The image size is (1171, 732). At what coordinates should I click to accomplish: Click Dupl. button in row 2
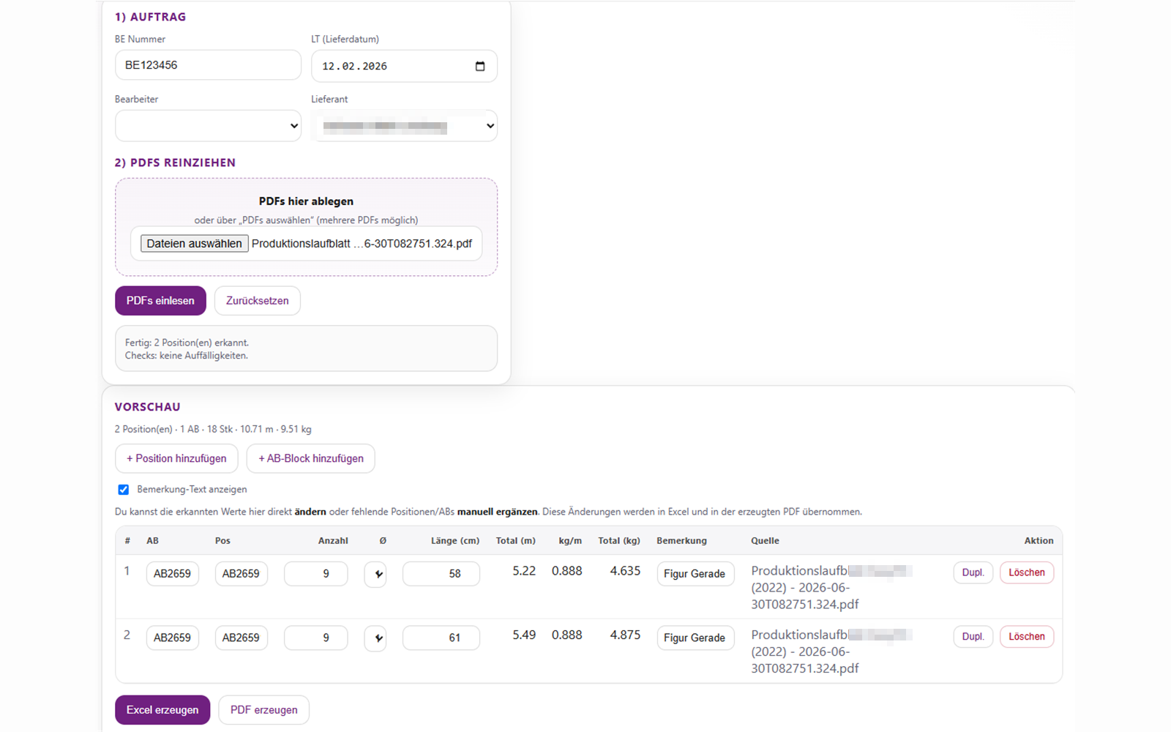pyautogui.click(x=973, y=636)
